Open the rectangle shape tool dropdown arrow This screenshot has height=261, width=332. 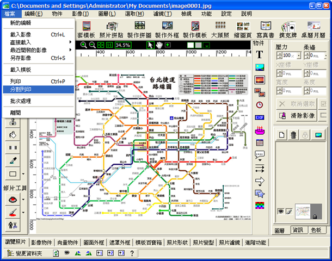(23, 174)
